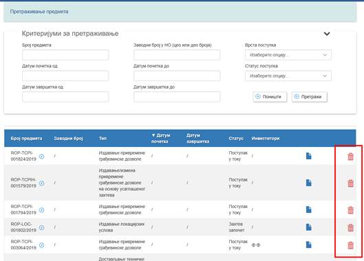
Task: Delete case ROP-TCPI-001824/2019 with trash icon
Action: click(x=350, y=157)
